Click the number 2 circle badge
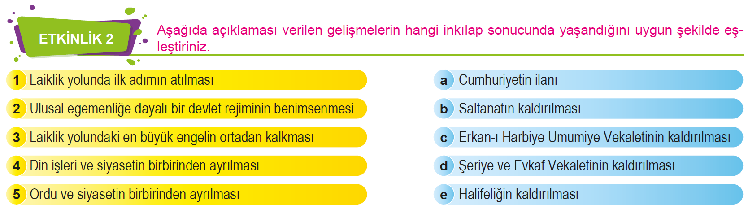 pyautogui.click(x=17, y=109)
